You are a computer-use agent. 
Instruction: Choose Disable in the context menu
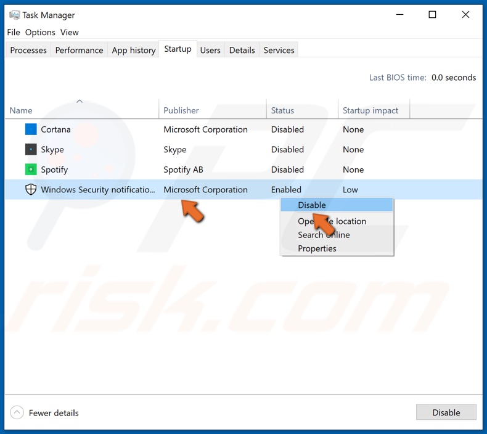(337, 205)
